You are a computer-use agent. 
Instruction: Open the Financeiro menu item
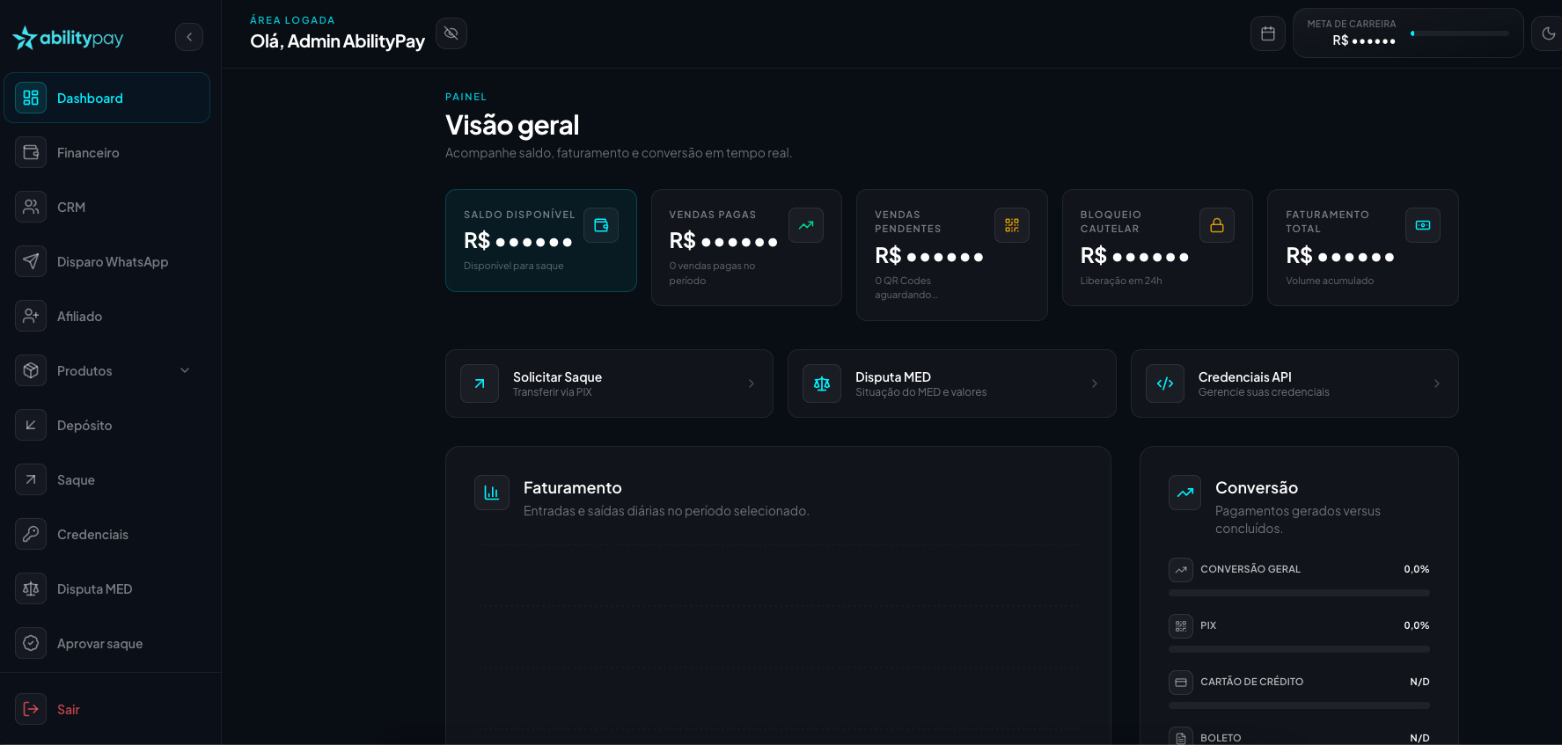pos(106,152)
